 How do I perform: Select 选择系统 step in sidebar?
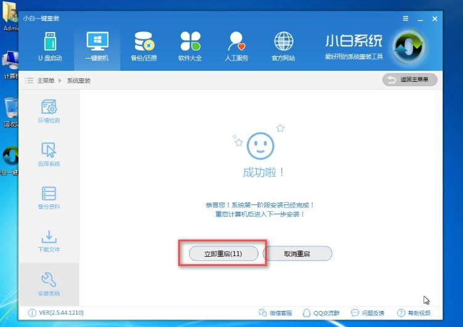[x=49, y=155]
